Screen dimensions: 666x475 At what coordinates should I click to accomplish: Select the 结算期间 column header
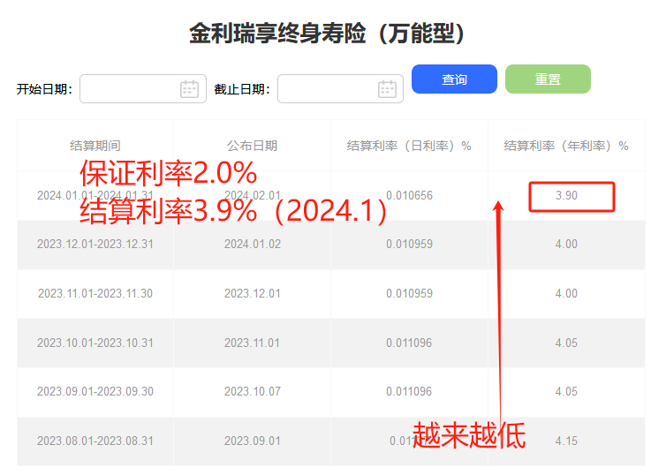click(95, 146)
